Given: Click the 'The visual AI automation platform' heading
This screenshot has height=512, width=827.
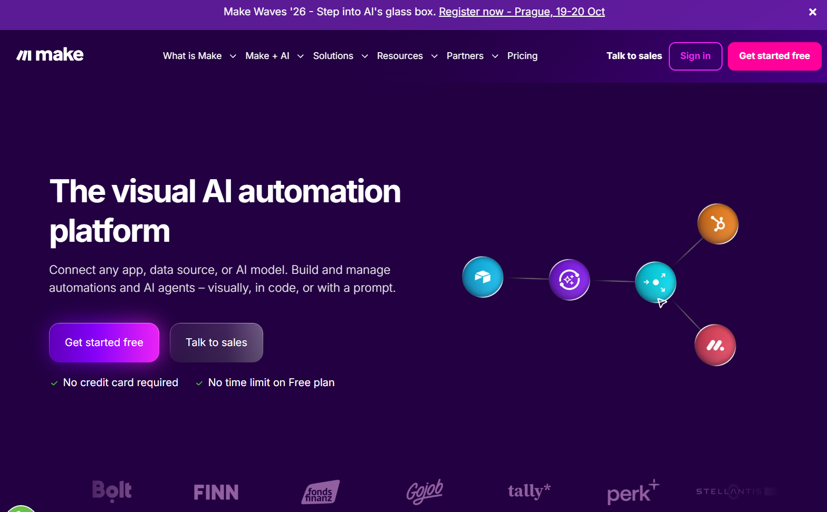Looking at the screenshot, I should (x=225, y=211).
